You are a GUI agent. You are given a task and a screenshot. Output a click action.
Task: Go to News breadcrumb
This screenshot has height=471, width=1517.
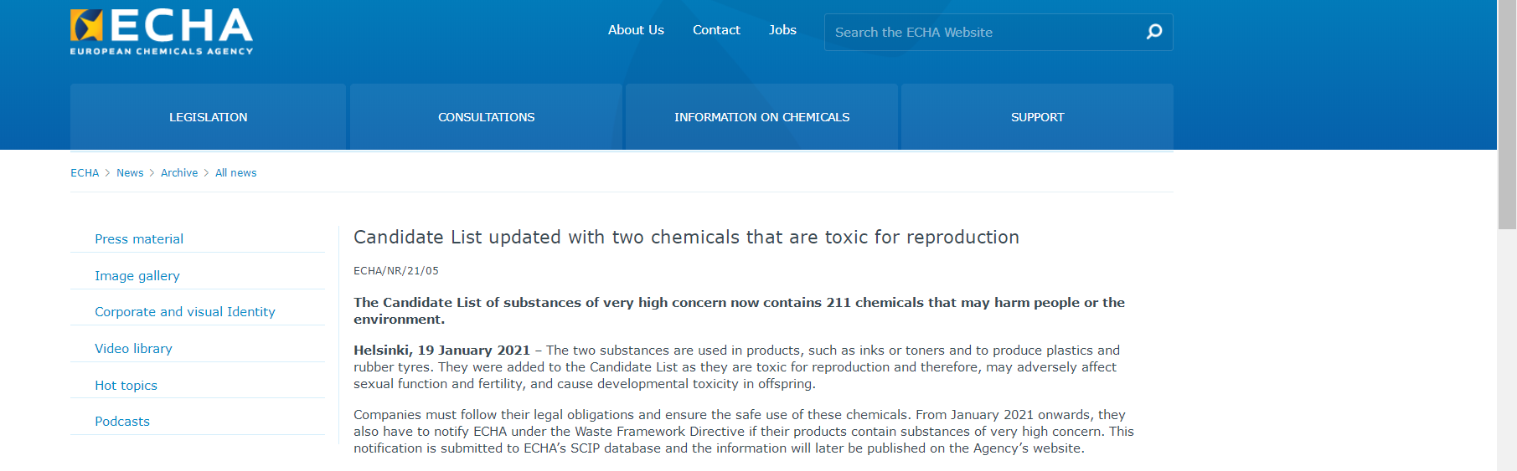pyautogui.click(x=130, y=173)
